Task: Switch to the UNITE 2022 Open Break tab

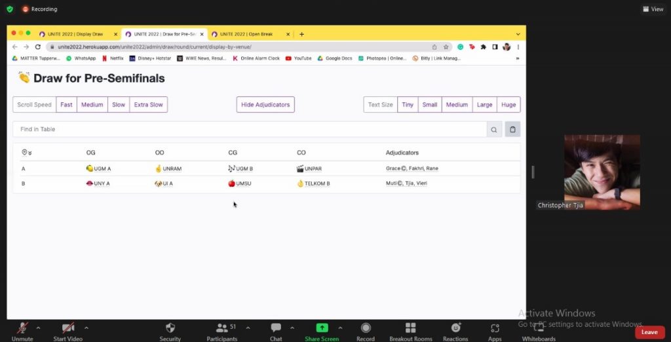Action: [x=244, y=34]
